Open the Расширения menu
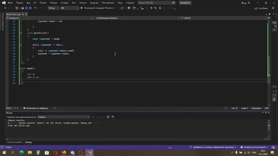Screen dimensions: 278x156 tap(108, 3)
